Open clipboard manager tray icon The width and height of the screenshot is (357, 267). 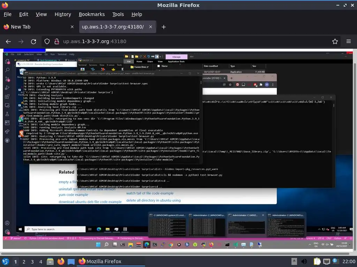[317, 261]
